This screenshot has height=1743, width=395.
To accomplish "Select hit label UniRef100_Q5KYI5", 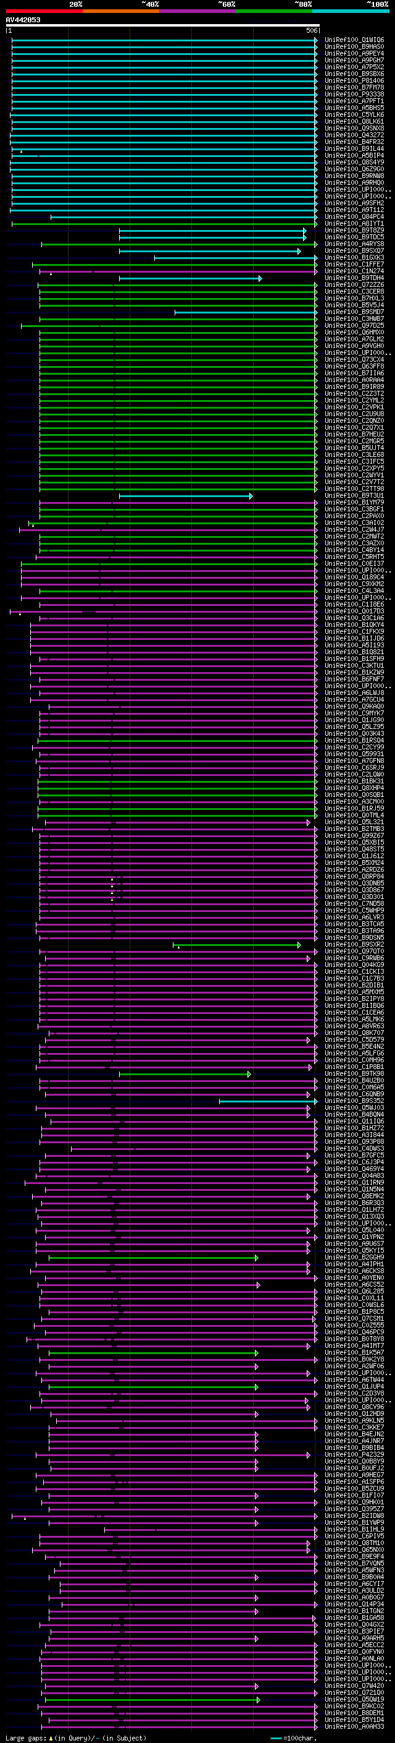I will 354,1250.
